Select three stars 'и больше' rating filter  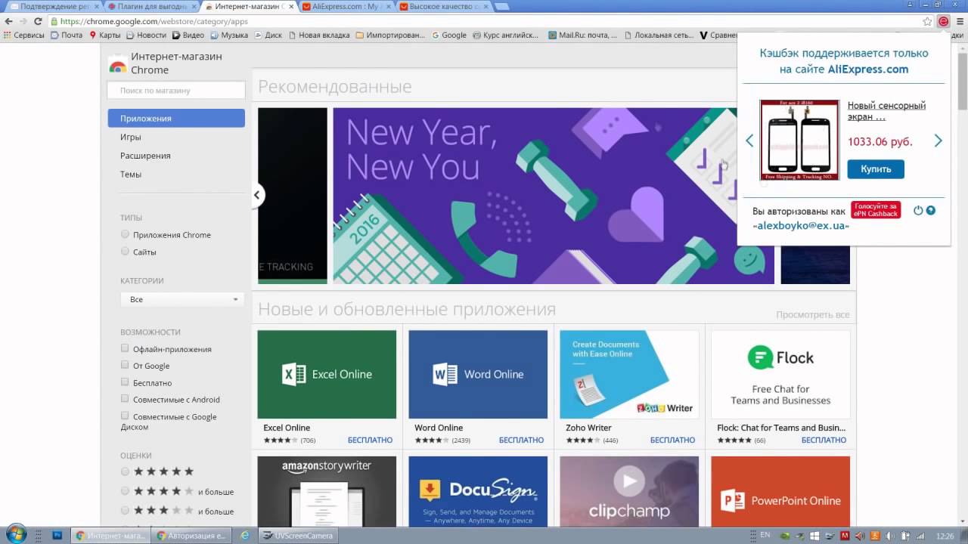(126, 511)
